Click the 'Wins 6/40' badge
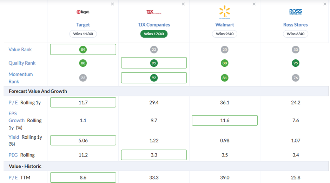 point(296,34)
